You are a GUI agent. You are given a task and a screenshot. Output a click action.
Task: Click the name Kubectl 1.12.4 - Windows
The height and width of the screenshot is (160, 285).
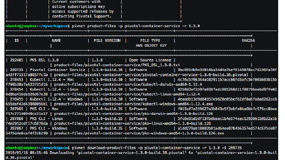[56, 99]
